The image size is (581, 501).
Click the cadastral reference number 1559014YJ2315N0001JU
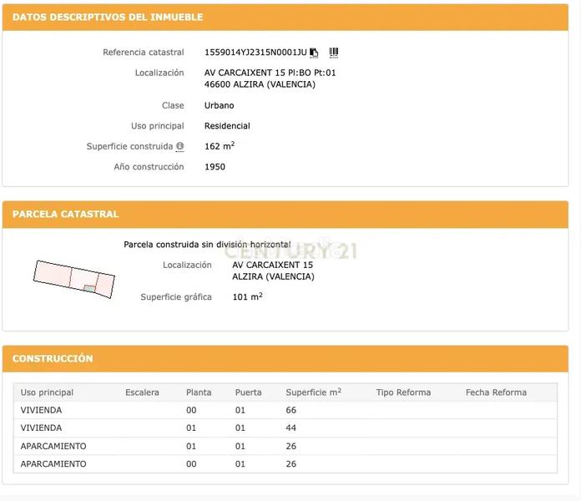click(255, 53)
